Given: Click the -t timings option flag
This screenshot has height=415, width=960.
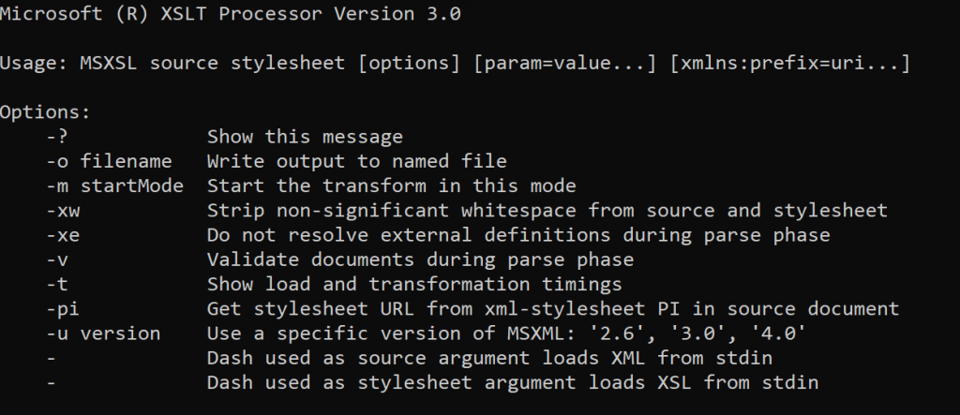Looking at the screenshot, I should (x=55, y=284).
